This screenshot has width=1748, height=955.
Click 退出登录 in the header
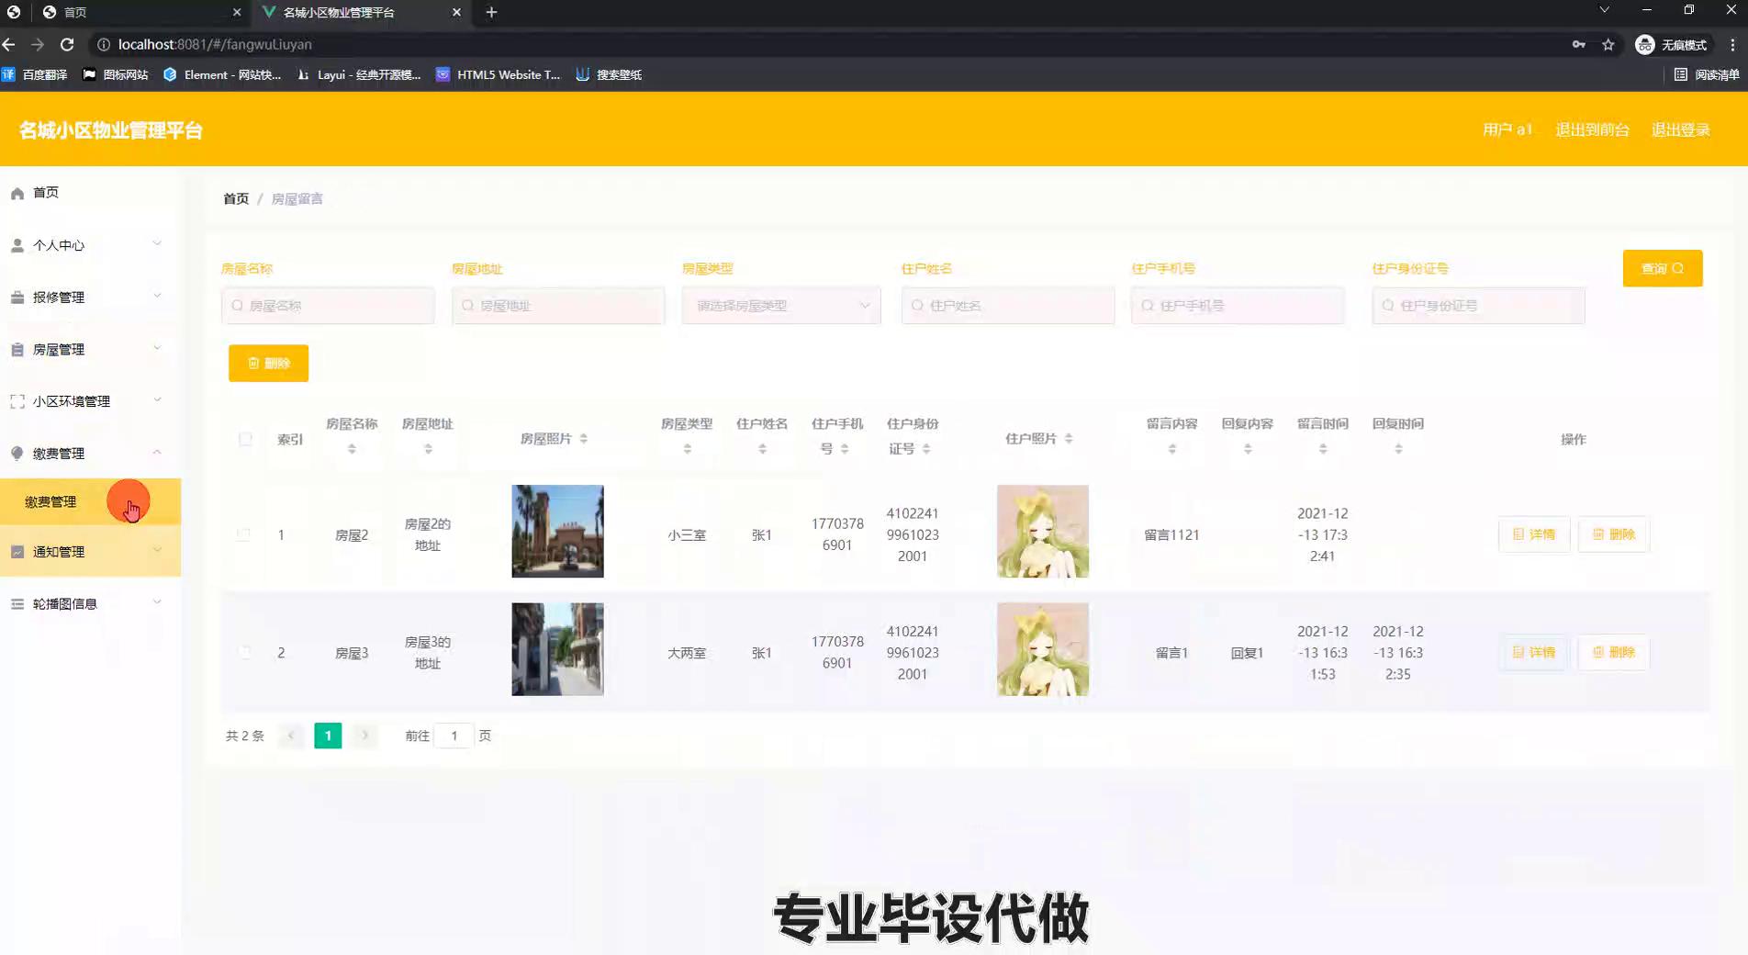pos(1680,129)
